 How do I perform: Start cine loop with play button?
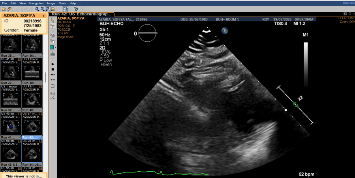(x=53, y=64)
